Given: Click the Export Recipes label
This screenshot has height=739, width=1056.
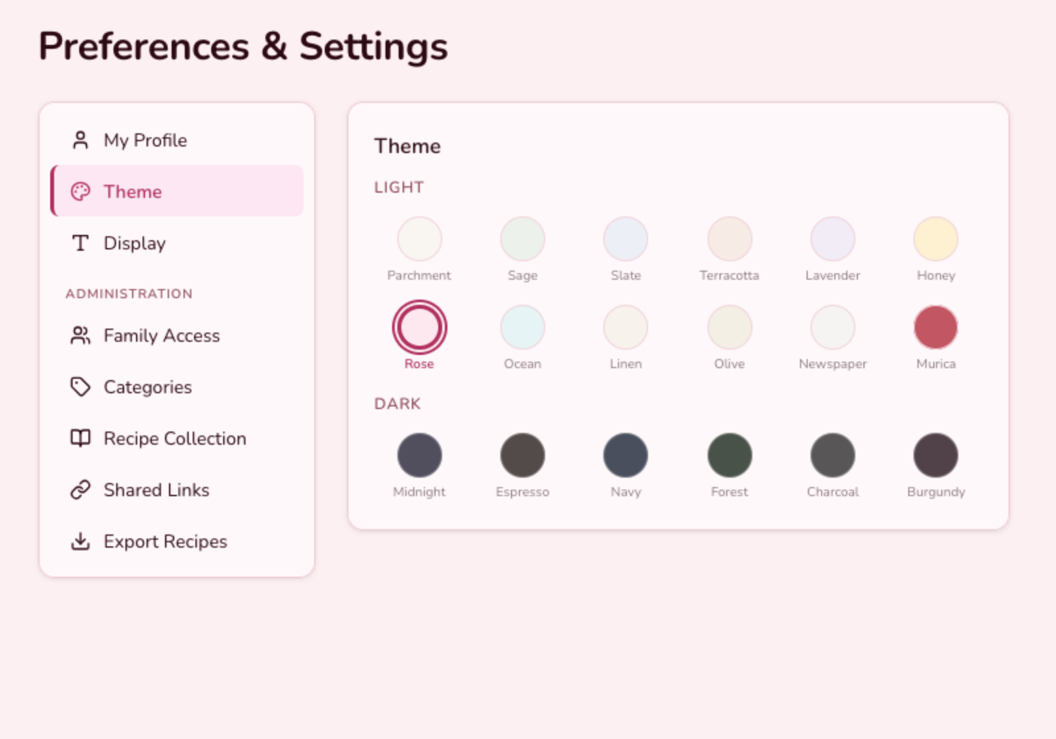Looking at the screenshot, I should [166, 542].
